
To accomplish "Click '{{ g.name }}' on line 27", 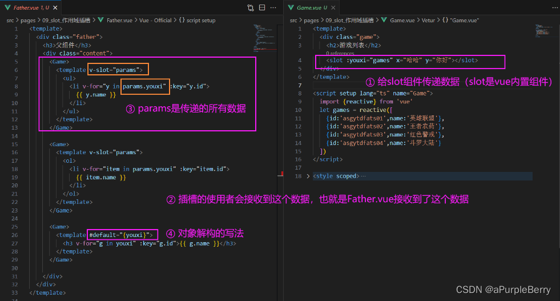I will (200, 243).
